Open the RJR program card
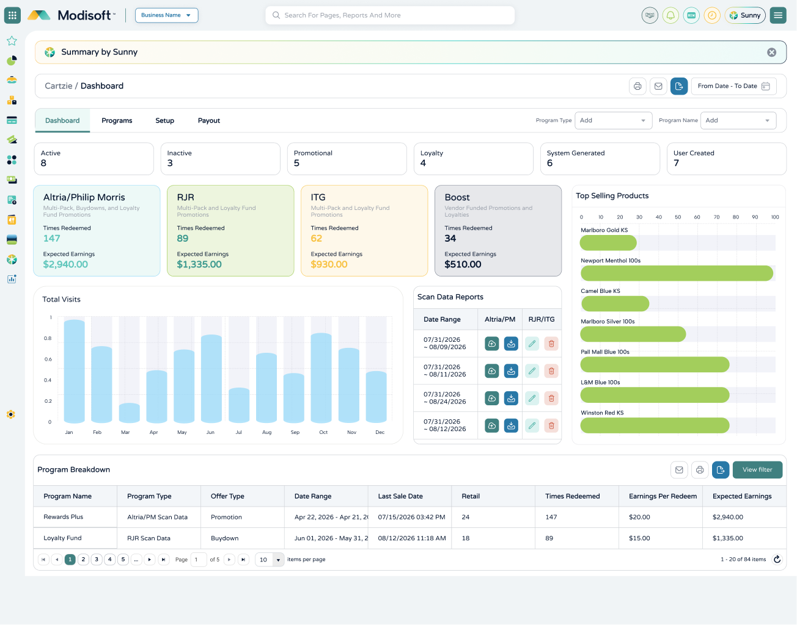The width and height of the screenshot is (797, 625). point(230,231)
